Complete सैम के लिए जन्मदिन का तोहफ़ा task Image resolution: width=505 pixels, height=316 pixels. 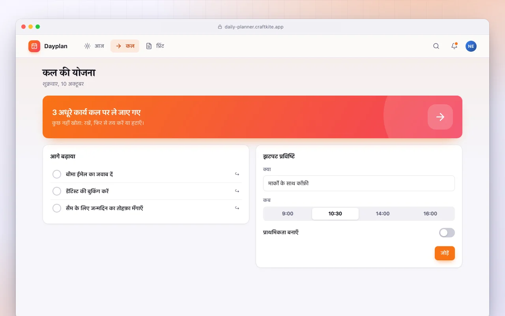(x=57, y=208)
